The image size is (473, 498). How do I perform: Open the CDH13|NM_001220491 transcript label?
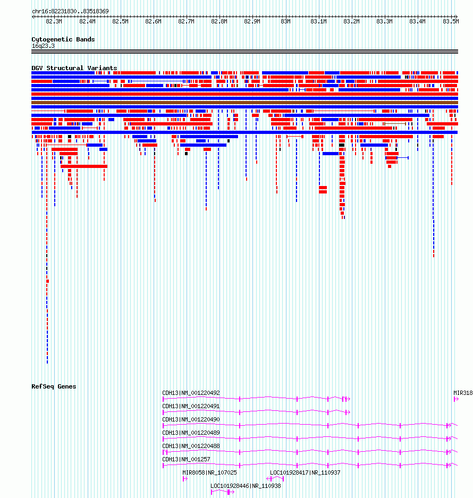[191, 406]
